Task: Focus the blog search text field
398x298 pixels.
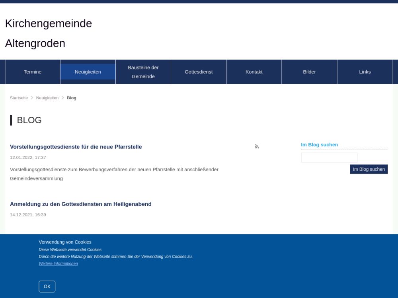Action: 329,158
